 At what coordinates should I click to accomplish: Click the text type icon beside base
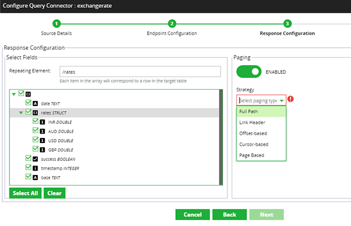tap(35, 178)
